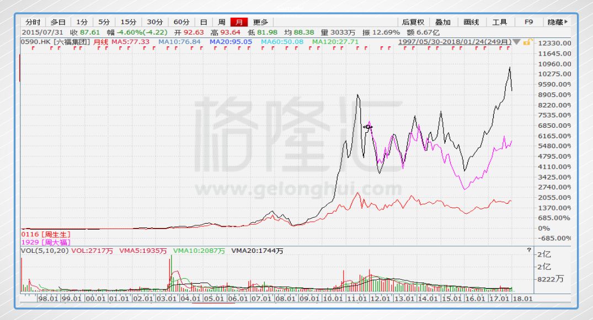Click the volume panel question mark help
The width and height of the screenshot is (593, 320).
click(529, 250)
